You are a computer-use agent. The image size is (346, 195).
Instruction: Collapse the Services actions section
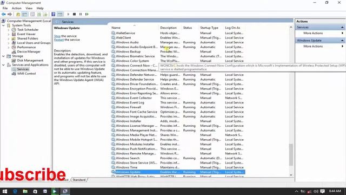tap(342, 28)
